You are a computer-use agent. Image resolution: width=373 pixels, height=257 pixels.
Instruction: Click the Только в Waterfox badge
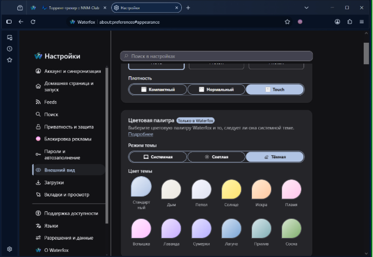click(x=195, y=121)
